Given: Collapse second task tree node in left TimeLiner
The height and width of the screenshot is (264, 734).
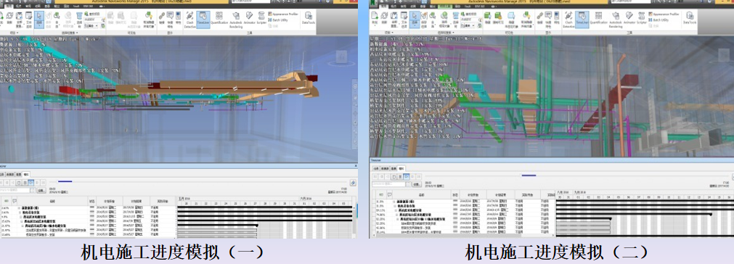Looking at the screenshot, I should (20, 212).
